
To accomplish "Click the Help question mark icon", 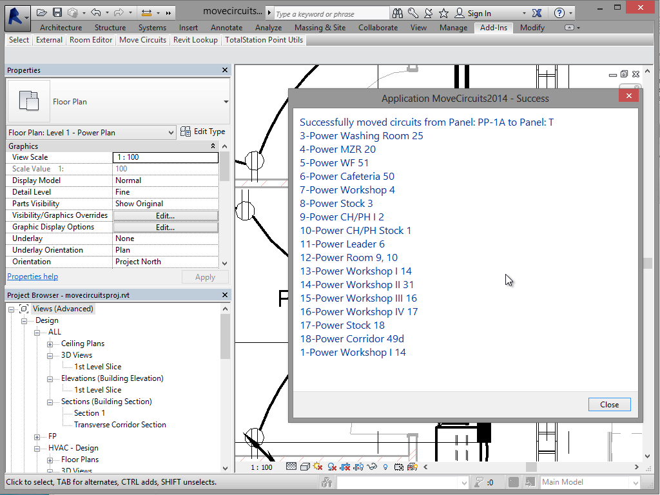I will click(559, 14).
